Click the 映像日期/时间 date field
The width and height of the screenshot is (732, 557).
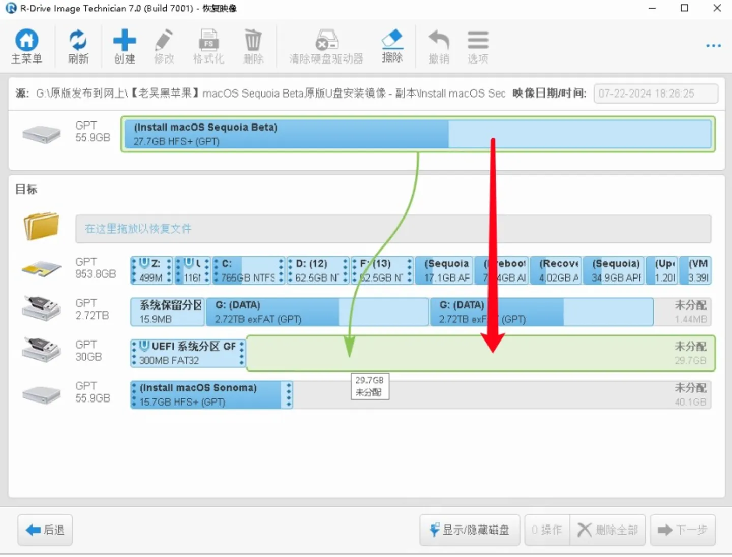click(x=656, y=94)
